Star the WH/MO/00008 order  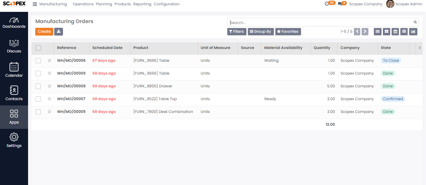(49, 86)
